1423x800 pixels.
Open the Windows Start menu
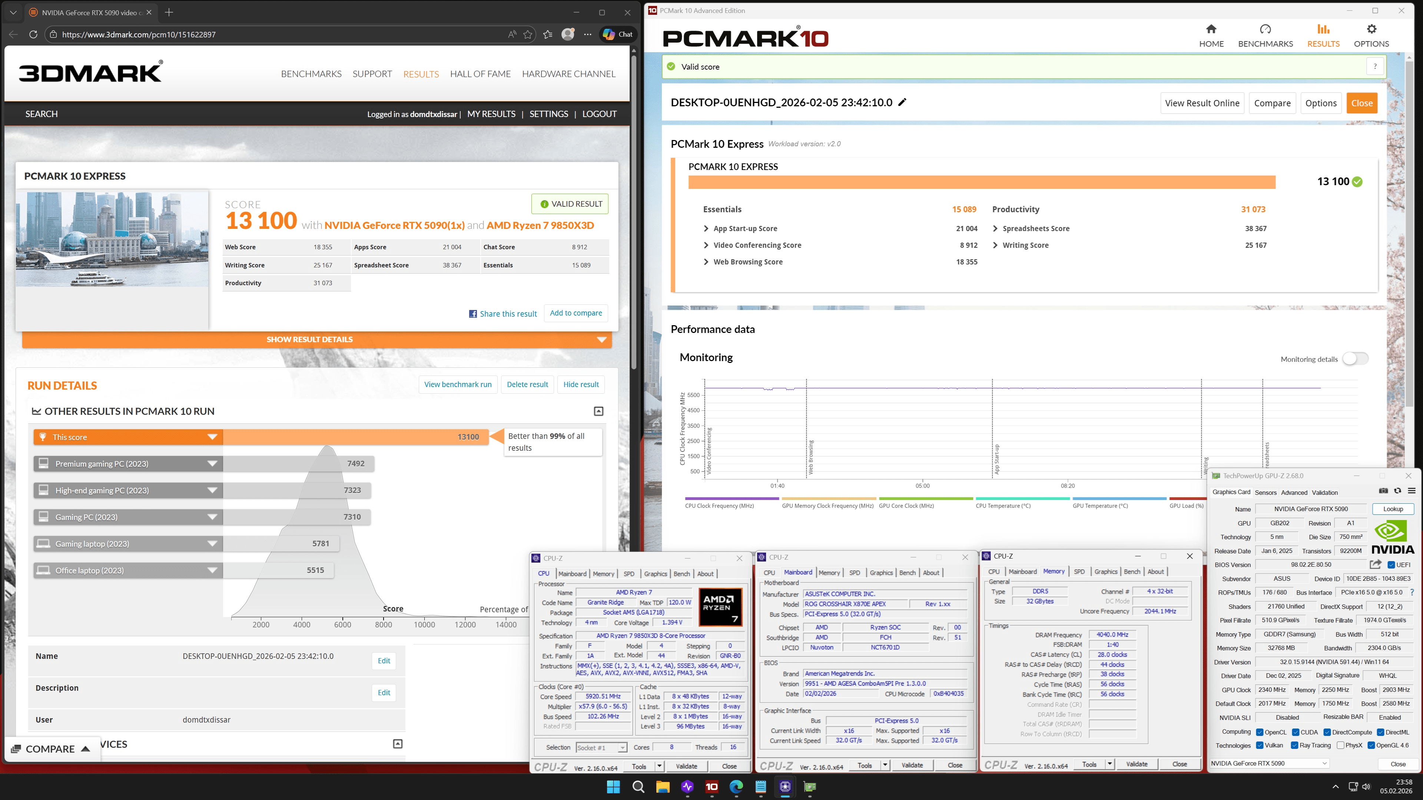point(613,787)
